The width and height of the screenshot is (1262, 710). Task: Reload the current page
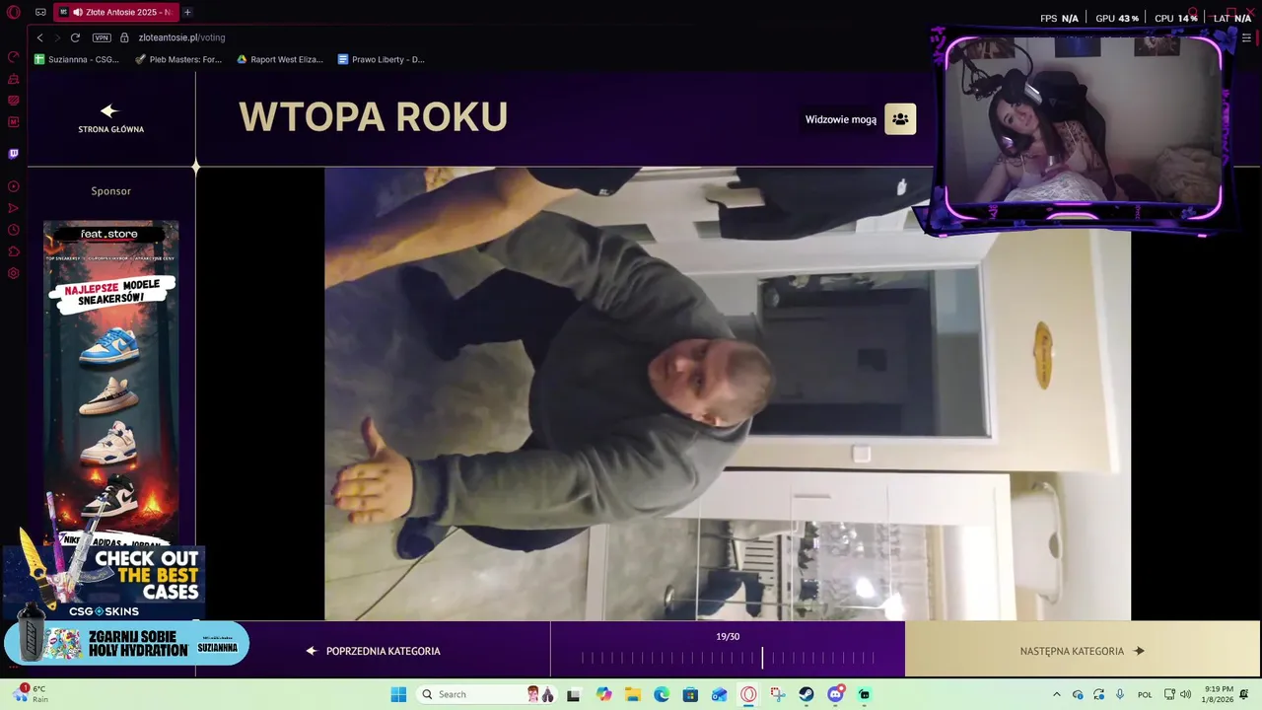(75, 37)
